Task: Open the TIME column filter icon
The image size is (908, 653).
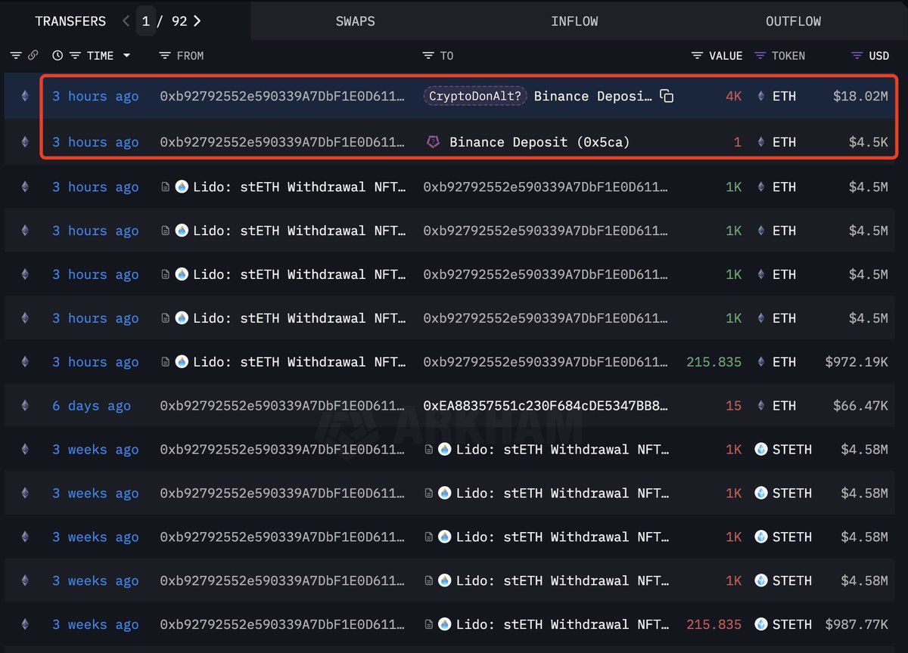Action: (x=75, y=56)
